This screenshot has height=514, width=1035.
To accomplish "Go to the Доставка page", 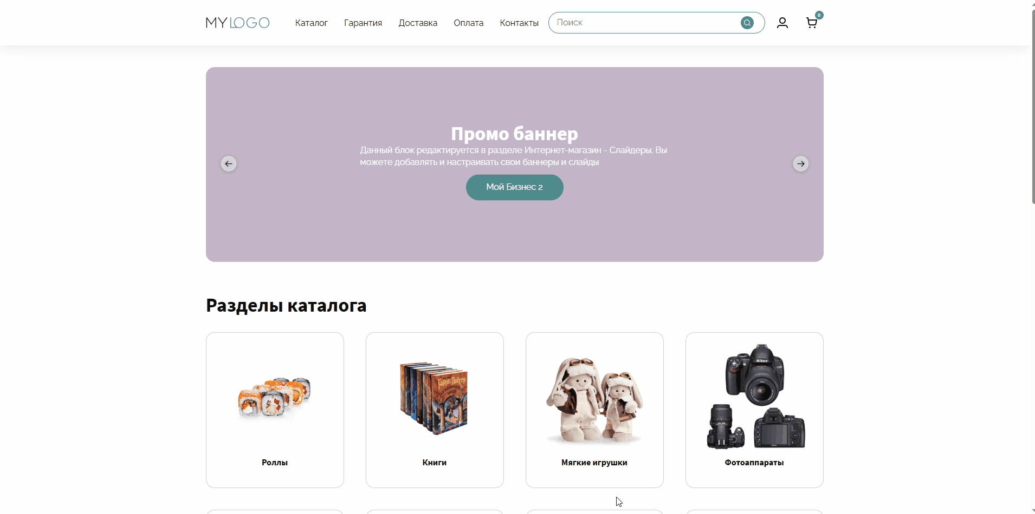I will coord(418,23).
